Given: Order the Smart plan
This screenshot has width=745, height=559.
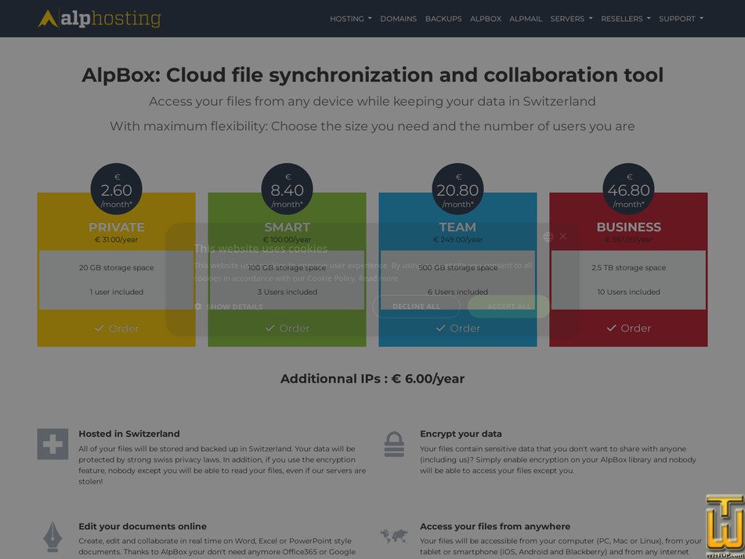Looking at the screenshot, I should pyautogui.click(x=287, y=328).
